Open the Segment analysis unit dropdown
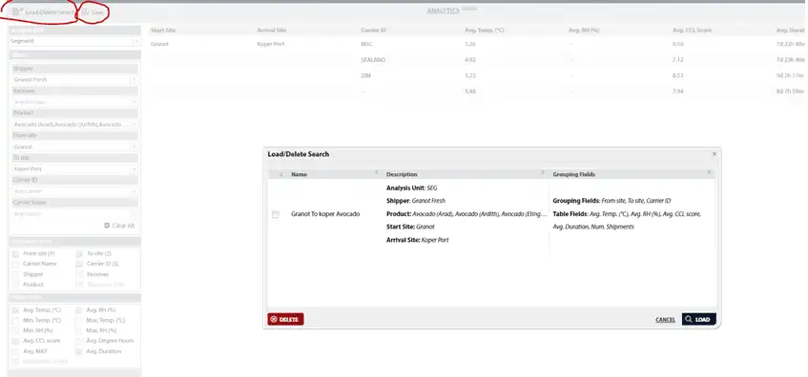808x377 pixels. click(74, 41)
